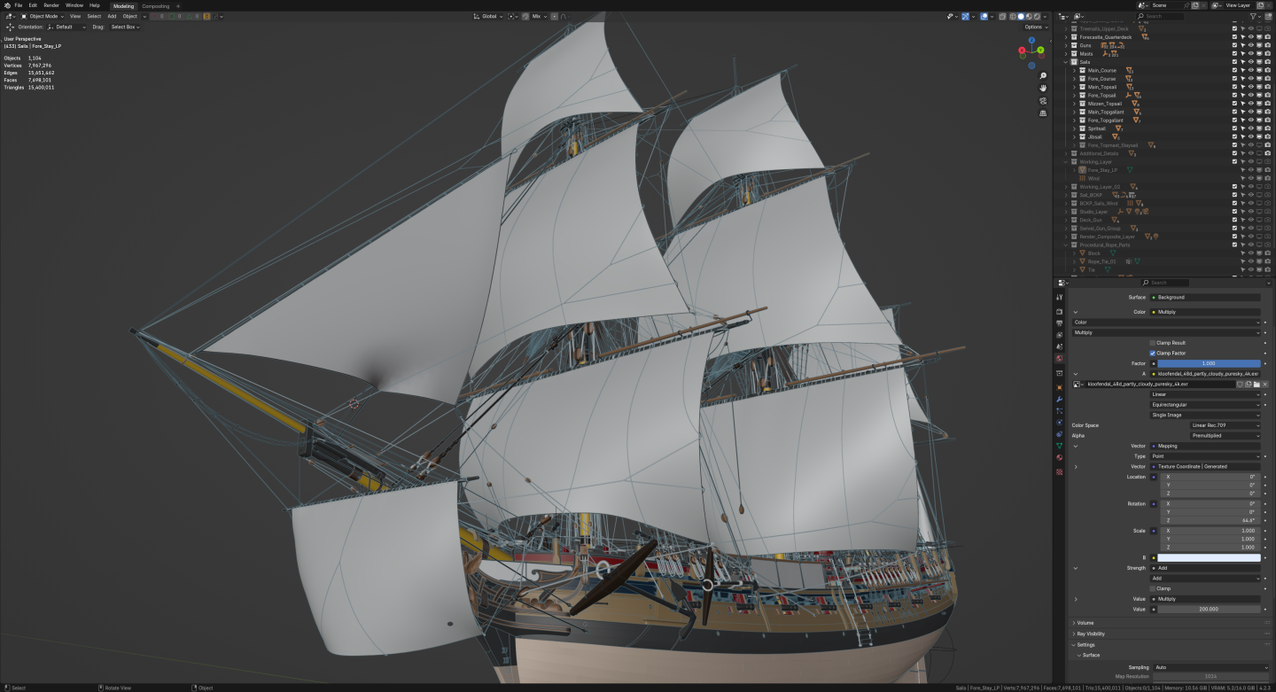
Task: Open the Physics properties tab icon
Action: click(1059, 423)
